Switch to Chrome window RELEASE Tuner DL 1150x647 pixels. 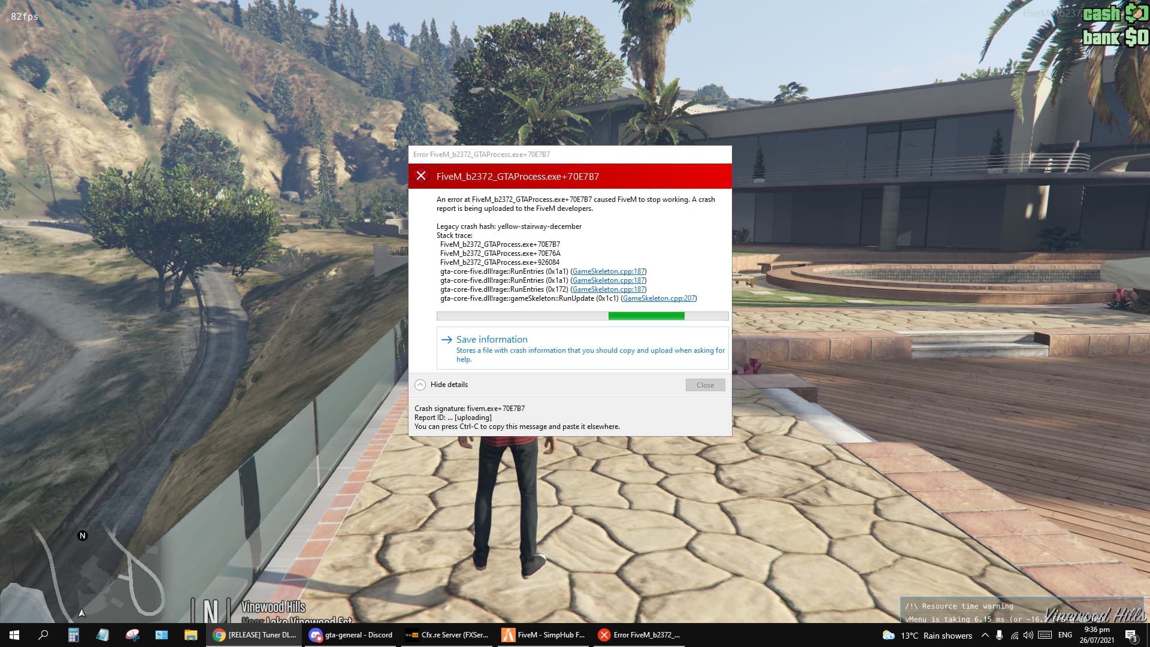[x=255, y=635]
